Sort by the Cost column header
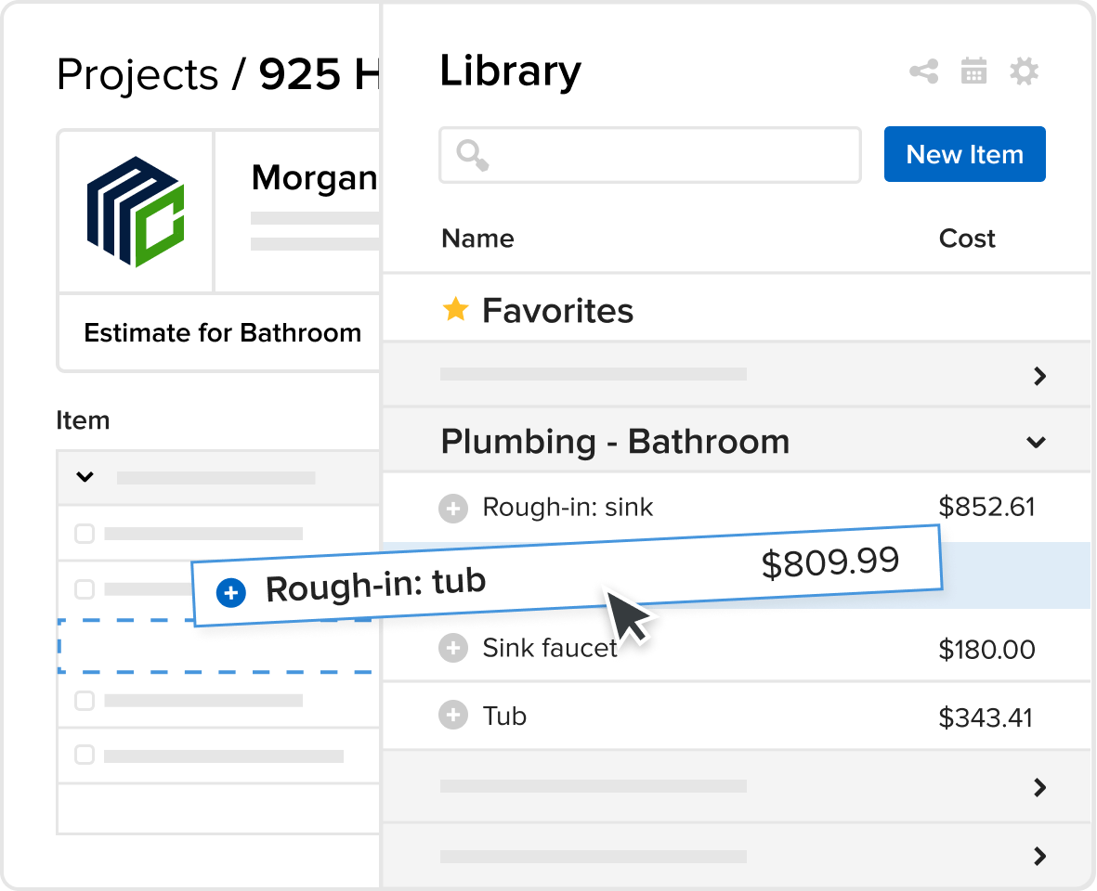This screenshot has width=1097, height=891. tap(967, 239)
